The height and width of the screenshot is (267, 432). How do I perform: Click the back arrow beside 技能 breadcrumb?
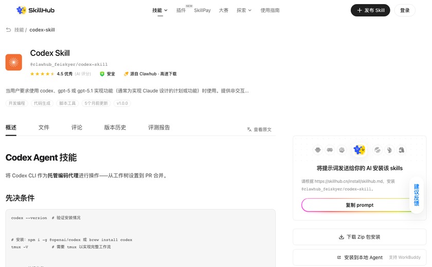click(x=9, y=30)
